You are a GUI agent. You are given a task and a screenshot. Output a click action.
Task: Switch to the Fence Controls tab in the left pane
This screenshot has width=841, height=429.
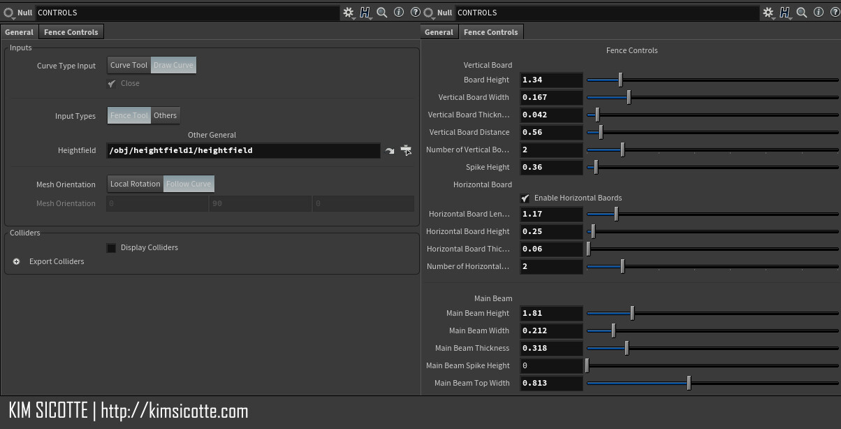[x=71, y=32]
